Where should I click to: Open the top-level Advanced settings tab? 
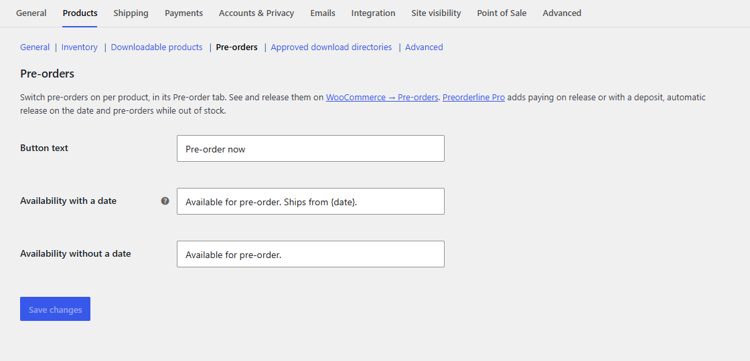[x=562, y=13]
